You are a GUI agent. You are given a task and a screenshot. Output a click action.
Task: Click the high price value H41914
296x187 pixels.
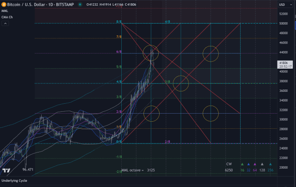tap(105, 5)
